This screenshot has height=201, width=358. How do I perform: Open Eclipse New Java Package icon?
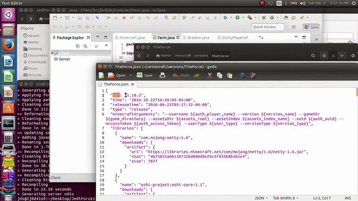click(264, 17)
